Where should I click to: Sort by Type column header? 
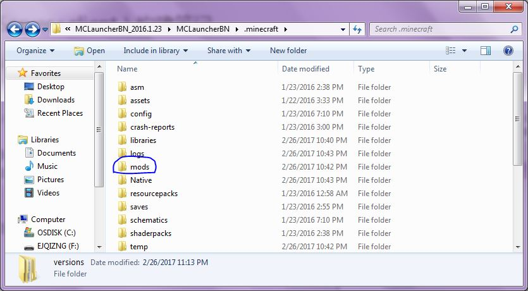click(366, 69)
